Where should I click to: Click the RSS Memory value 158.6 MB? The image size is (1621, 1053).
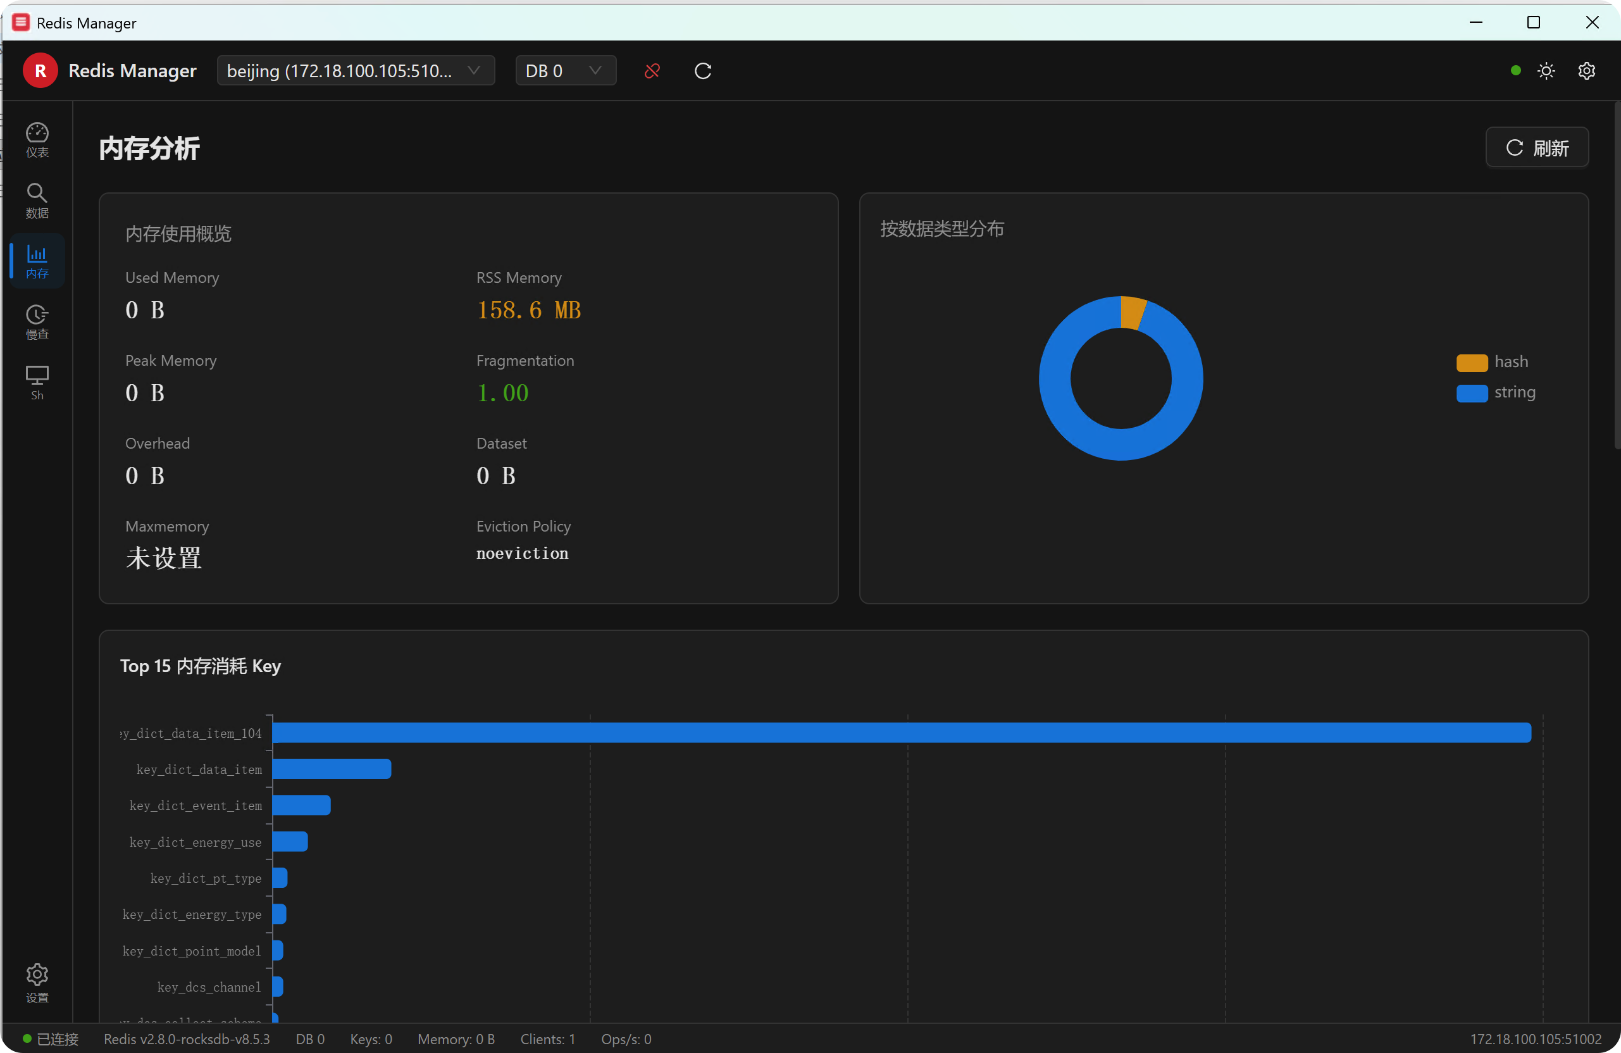(528, 311)
